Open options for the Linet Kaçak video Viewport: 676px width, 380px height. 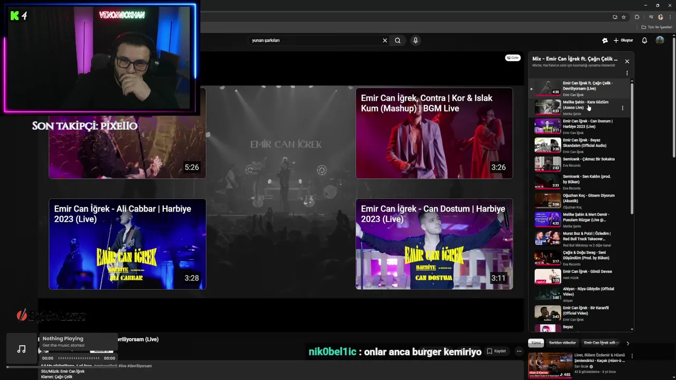(632, 356)
